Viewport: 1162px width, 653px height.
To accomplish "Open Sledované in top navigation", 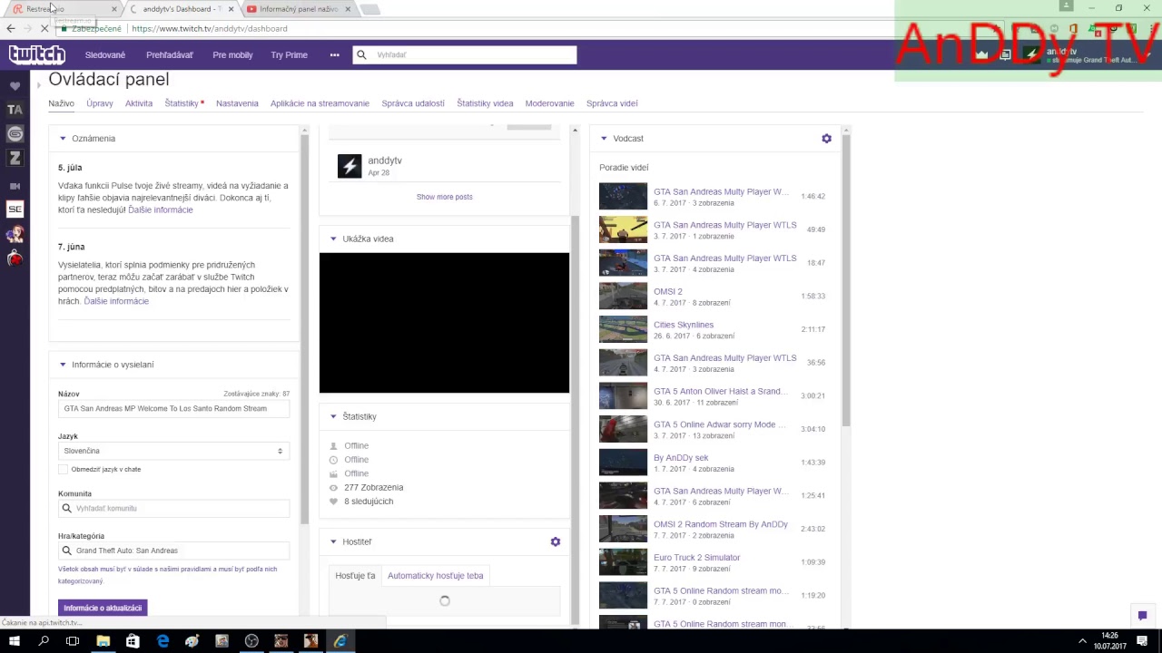I will [104, 54].
